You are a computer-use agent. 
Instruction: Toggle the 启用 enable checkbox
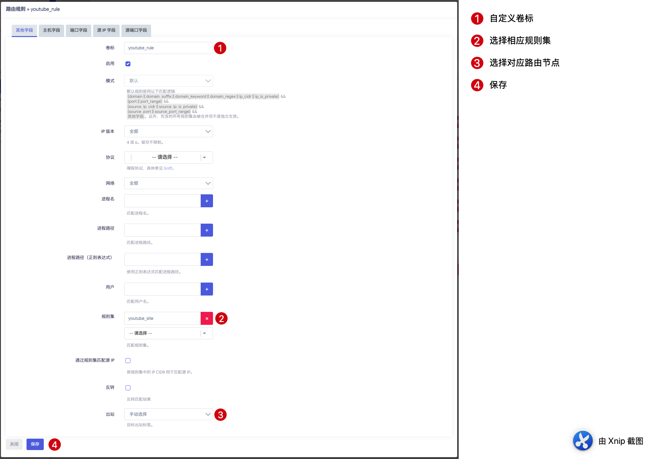(x=128, y=64)
